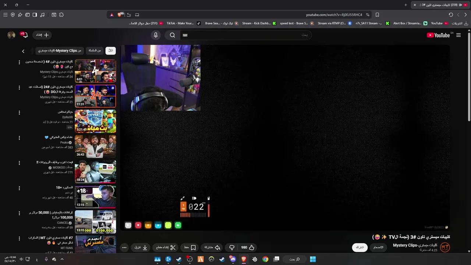The height and width of the screenshot is (265, 471).
Task: Go to YouTube home via the logo
Action: (438, 35)
